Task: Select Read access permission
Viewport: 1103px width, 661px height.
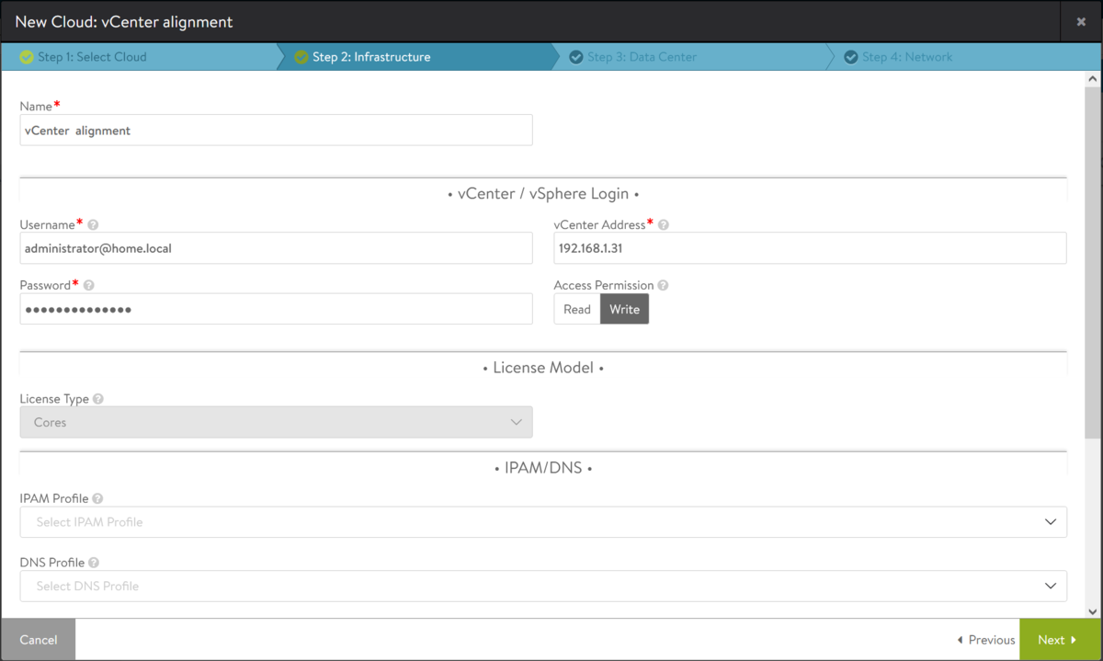Action: [x=577, y=309]
